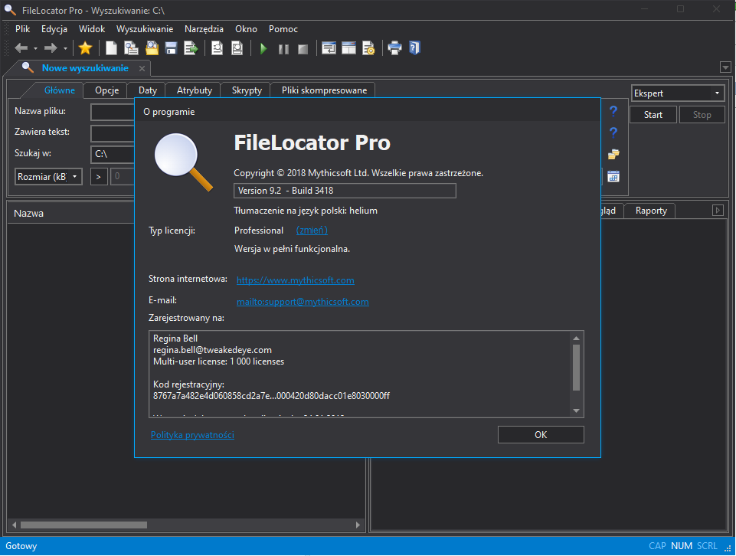
Task: Open the Widok menu
Action: [92, 29]
